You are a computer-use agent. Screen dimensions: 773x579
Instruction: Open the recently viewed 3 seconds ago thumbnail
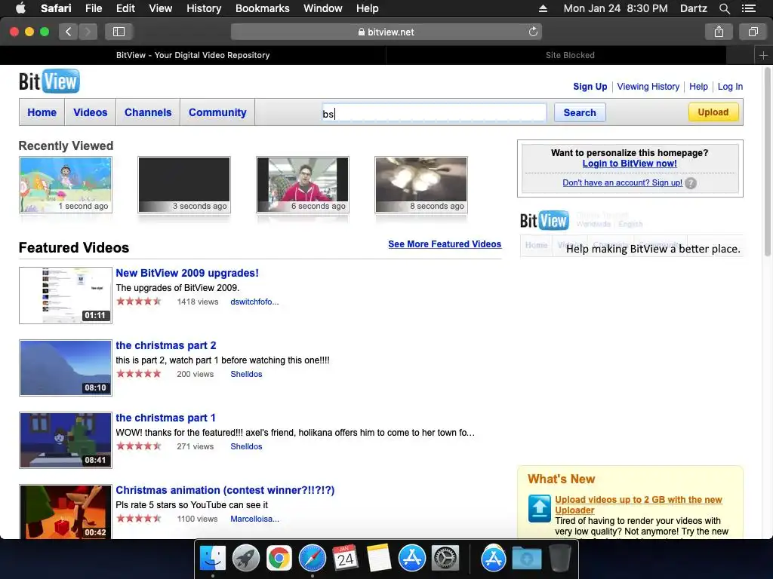tap(184, 185)
